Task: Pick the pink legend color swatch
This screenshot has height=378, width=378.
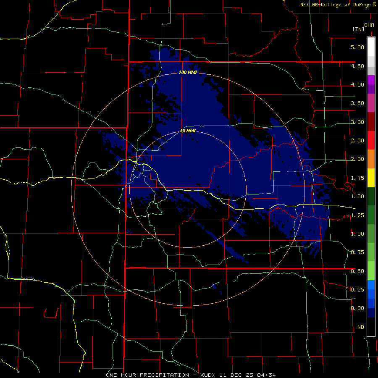Action: click(x=371, y=103)
